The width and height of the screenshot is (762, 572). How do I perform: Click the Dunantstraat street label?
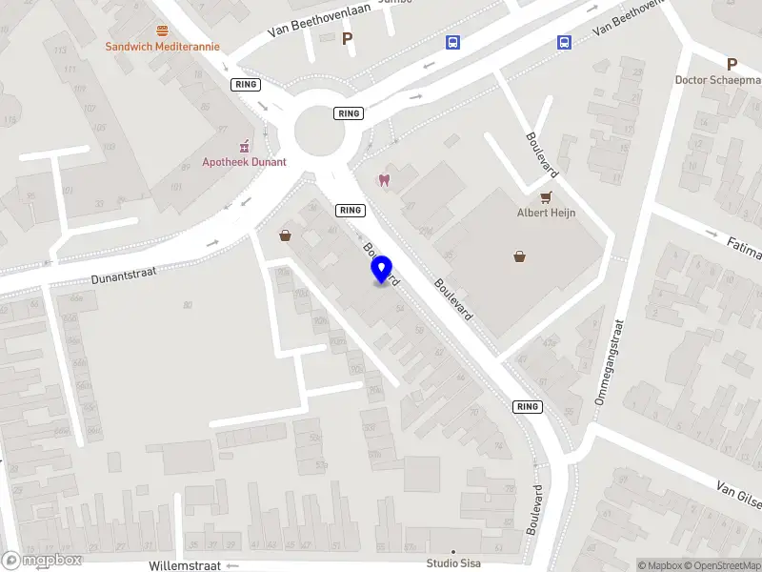(x=124, y=276)
